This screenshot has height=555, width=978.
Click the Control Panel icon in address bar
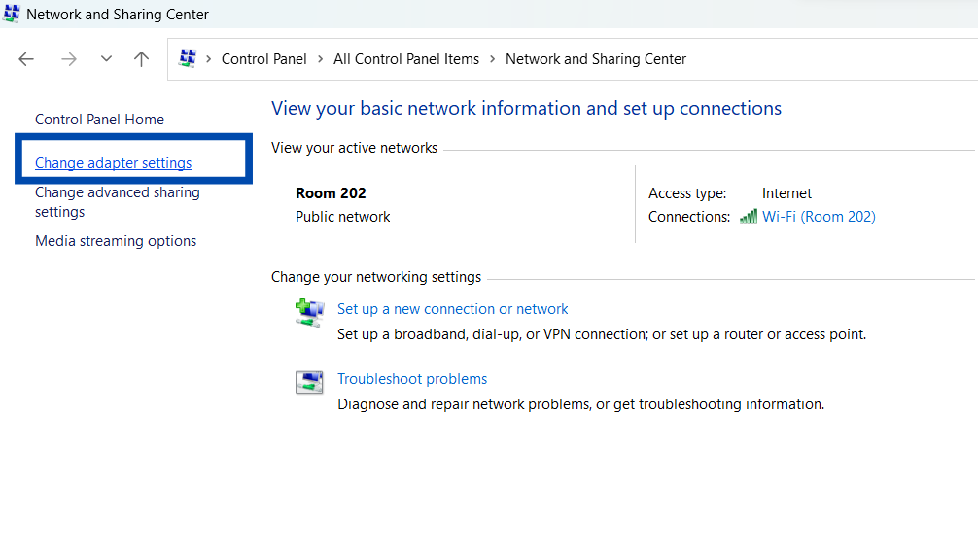point(188,59)
